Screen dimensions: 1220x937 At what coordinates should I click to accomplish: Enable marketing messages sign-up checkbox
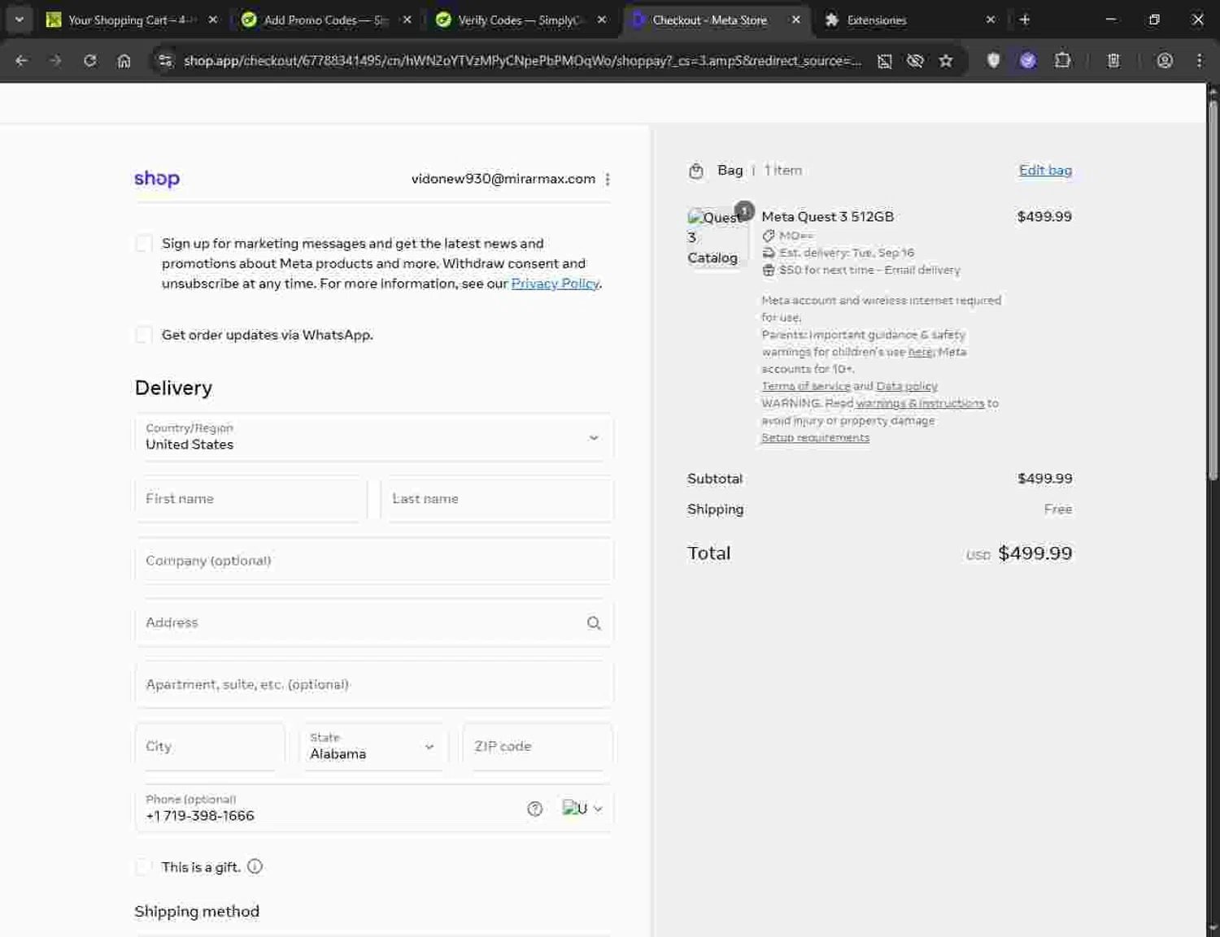pos(144,244)
